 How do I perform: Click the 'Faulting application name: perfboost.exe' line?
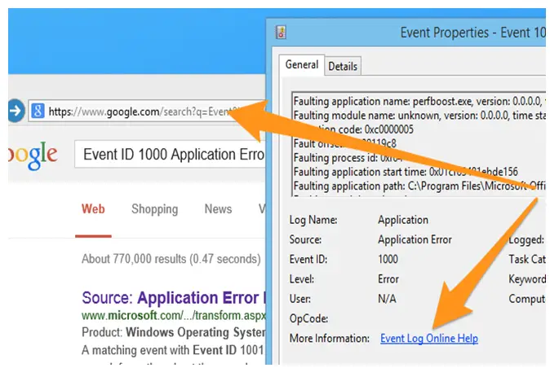point(419,102)
